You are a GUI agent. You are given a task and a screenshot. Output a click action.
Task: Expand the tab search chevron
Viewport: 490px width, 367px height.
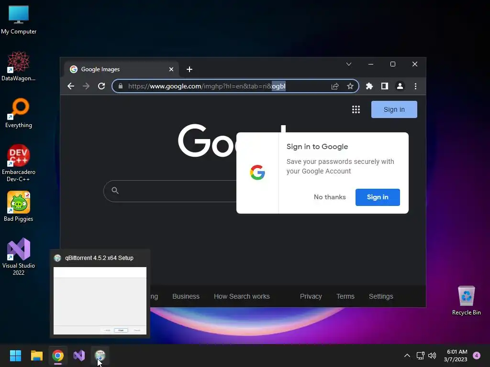[x=349, y=64]
